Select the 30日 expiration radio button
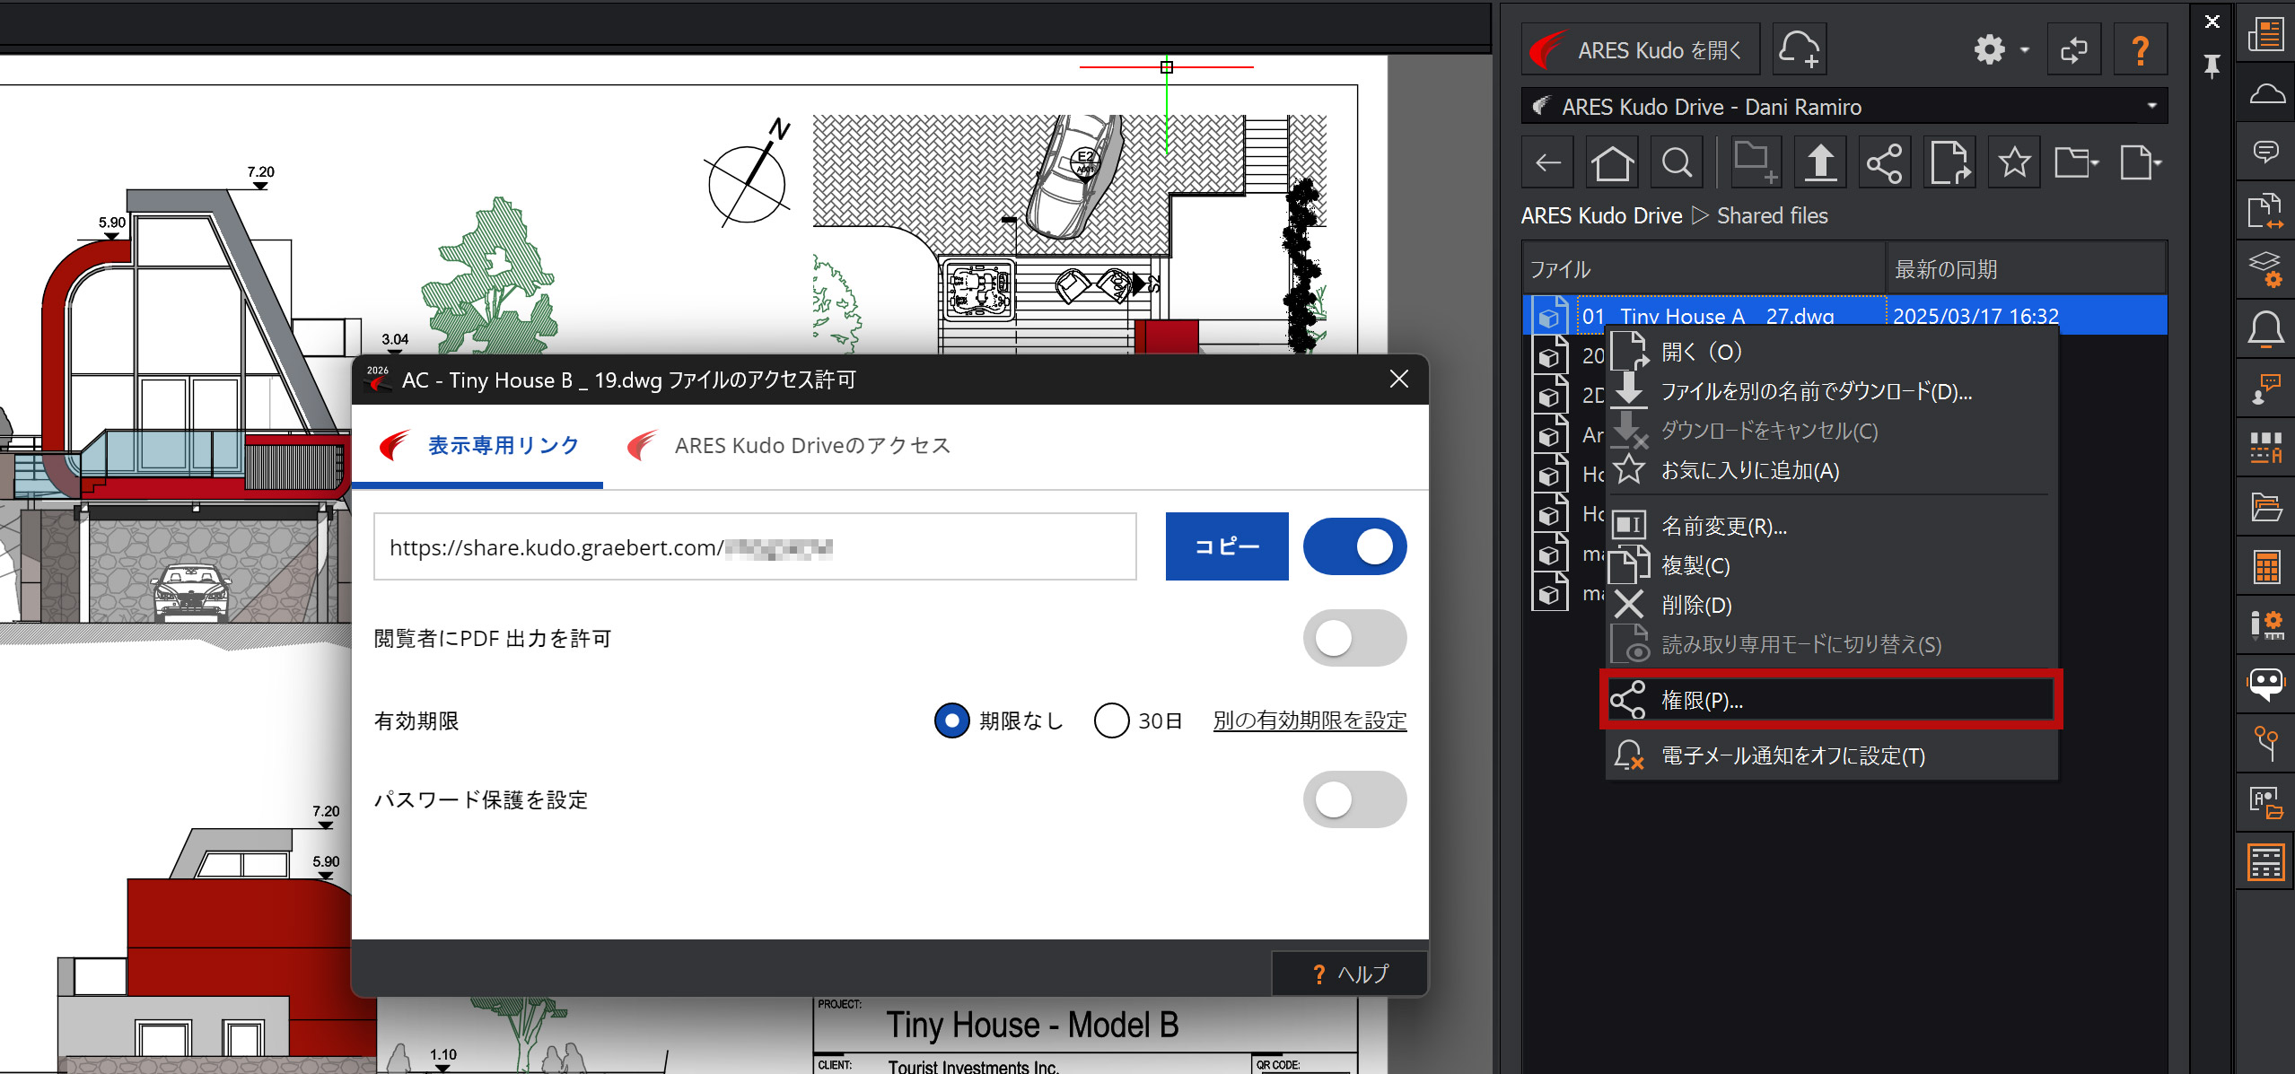The width and height of the screenshot is (2295, 1074). pyautogui.click(x=1111, y=720)
